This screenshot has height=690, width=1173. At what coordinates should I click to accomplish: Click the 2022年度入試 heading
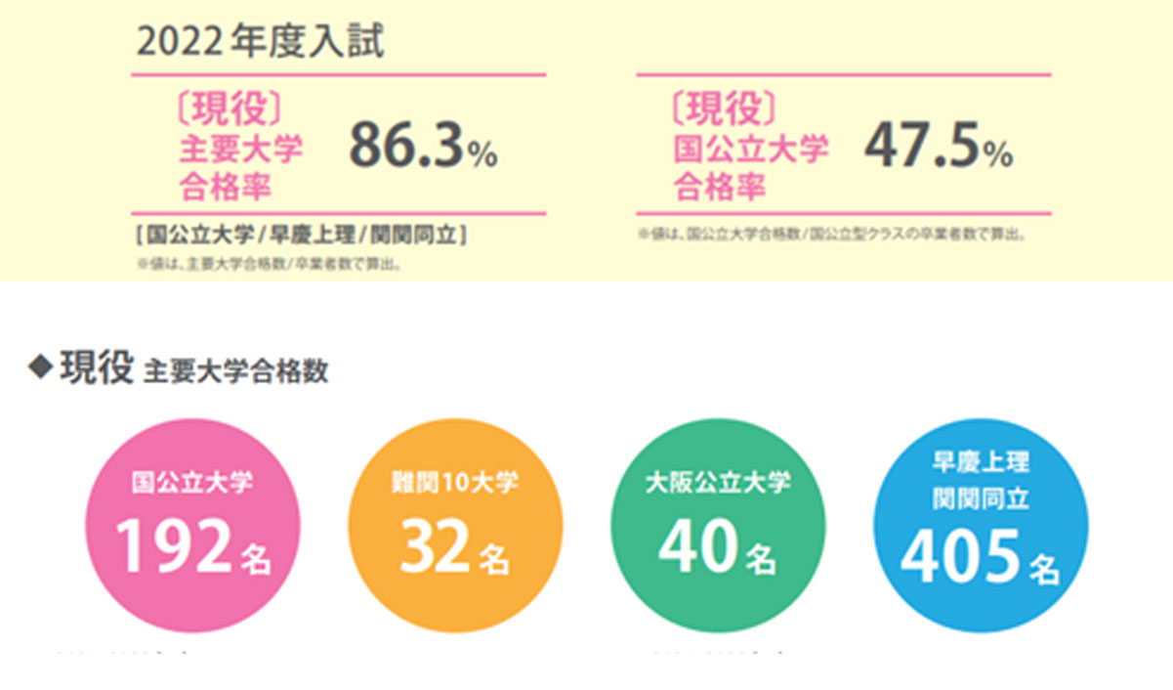260,42
